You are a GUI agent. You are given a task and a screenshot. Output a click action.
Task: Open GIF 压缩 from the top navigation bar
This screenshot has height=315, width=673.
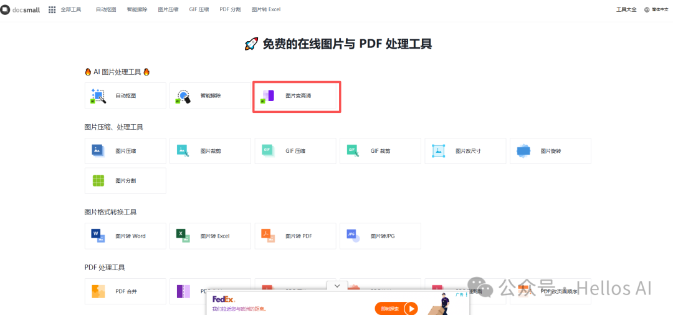[x=199, y=9]
